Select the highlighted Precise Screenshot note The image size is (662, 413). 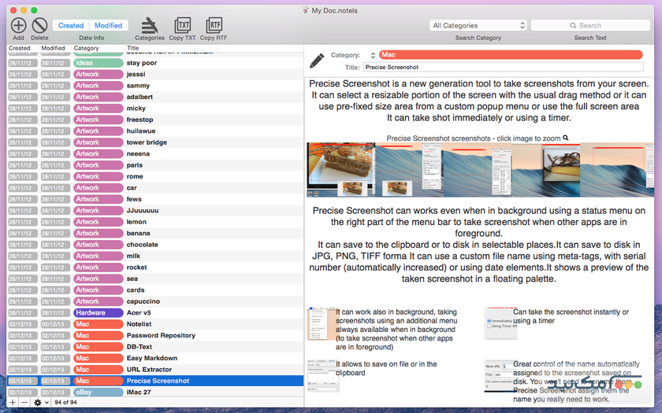click(x=155, y=381)
